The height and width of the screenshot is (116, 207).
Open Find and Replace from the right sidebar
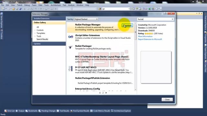pos(205,21)
